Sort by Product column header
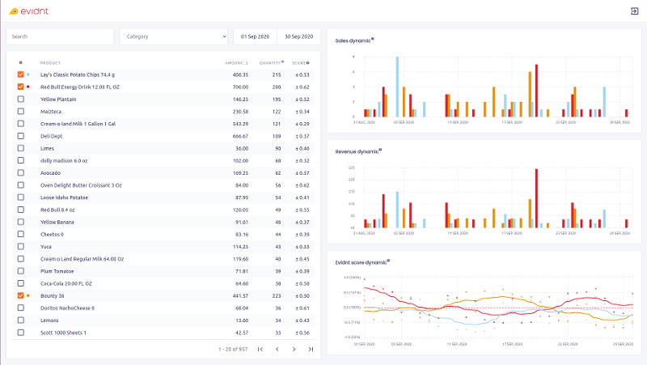 (x=50, y=63)
